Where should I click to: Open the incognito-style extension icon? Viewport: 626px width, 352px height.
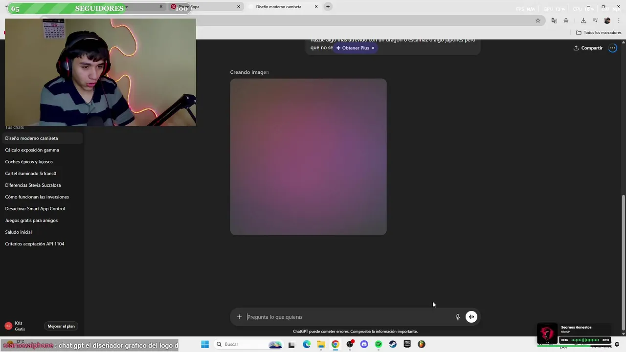[x=566, y=21]
